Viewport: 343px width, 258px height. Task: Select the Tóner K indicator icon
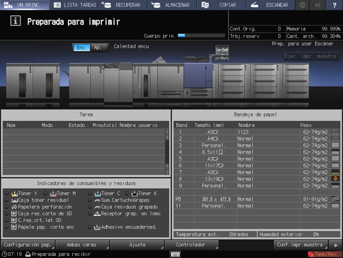tap(135, 193)
